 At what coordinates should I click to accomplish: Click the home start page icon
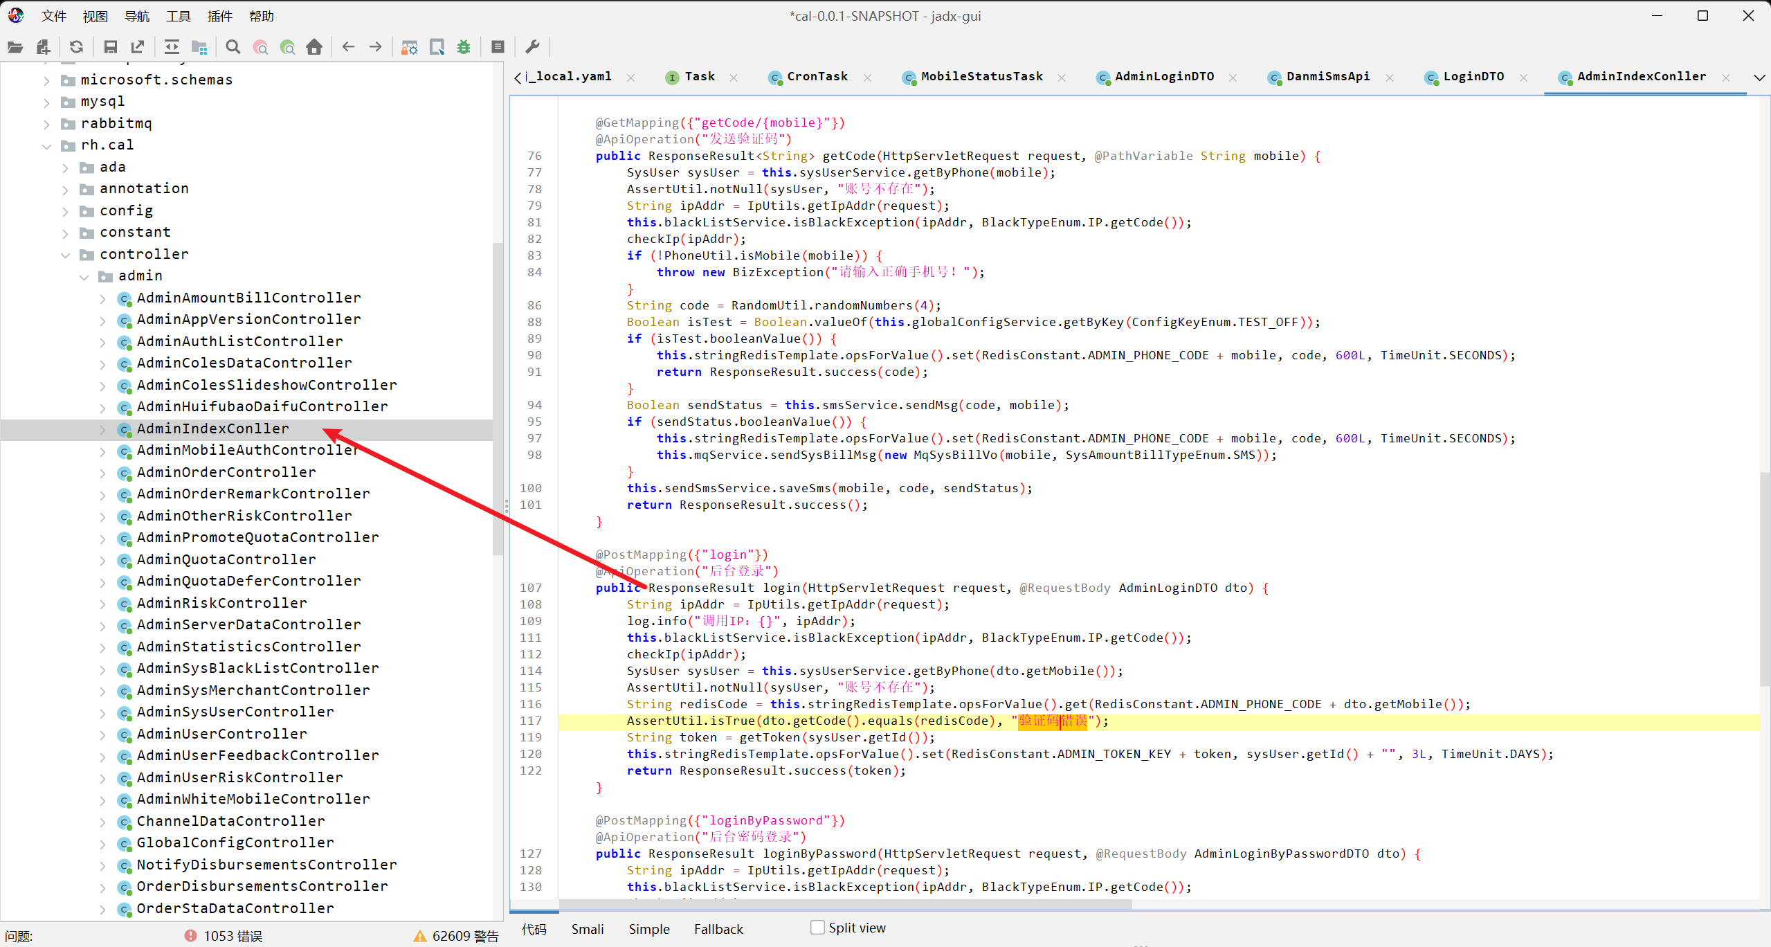(314, 47)
